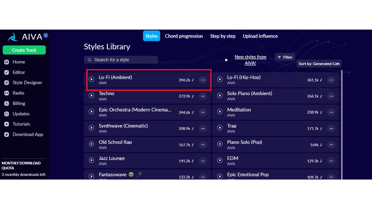This screenshot has width=372, height=209.
Task: Open the Sort by Generated dropdown
Action: [x=319, y=64]
